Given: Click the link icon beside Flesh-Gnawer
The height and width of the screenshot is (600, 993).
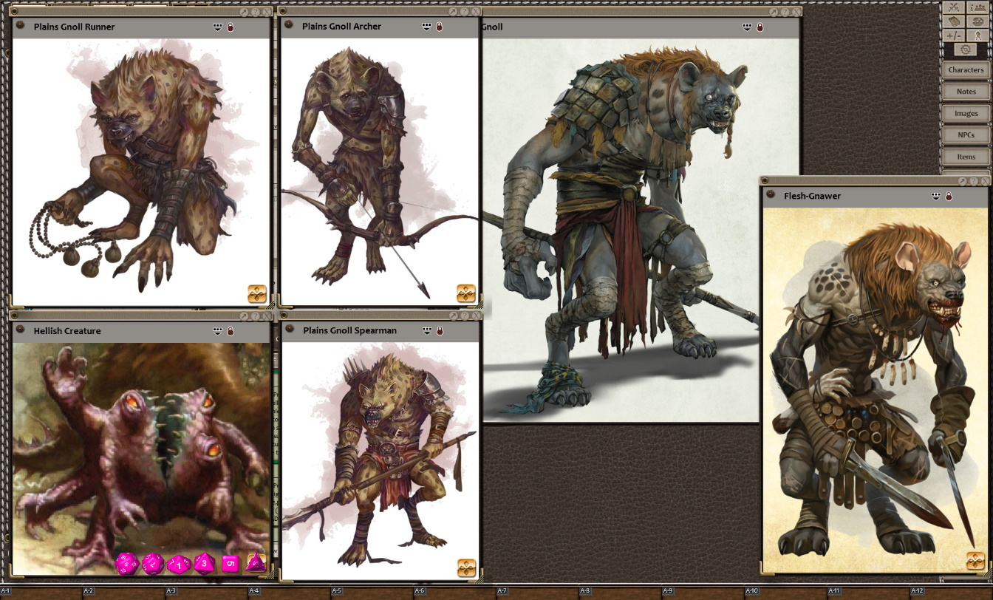Looking at the screenshot, I should pos(771,195).
